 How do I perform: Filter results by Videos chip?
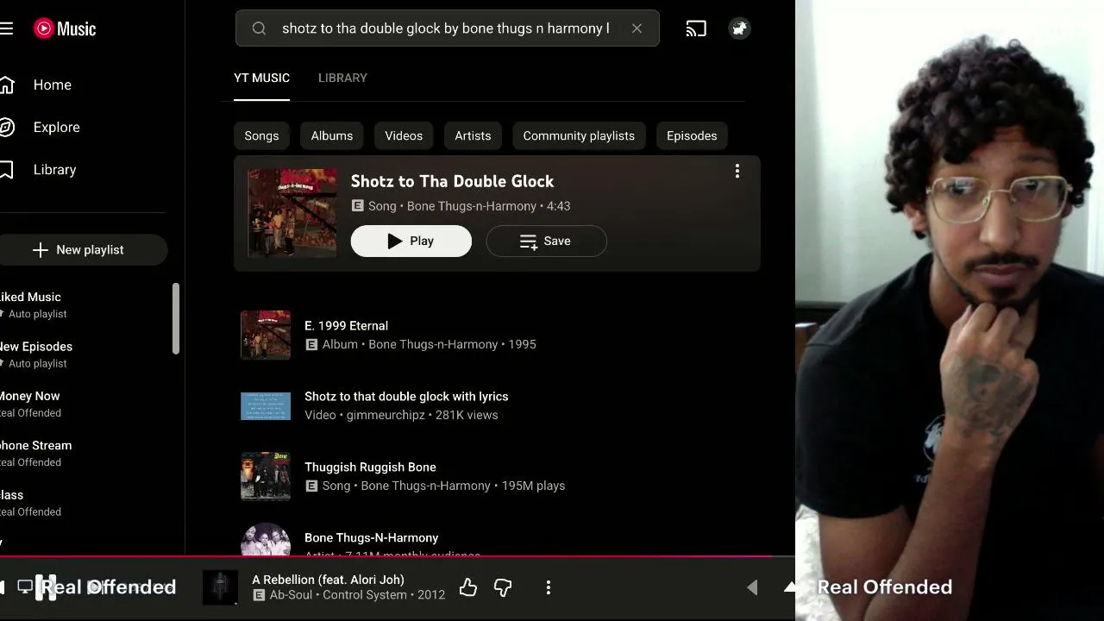[404, 135]
